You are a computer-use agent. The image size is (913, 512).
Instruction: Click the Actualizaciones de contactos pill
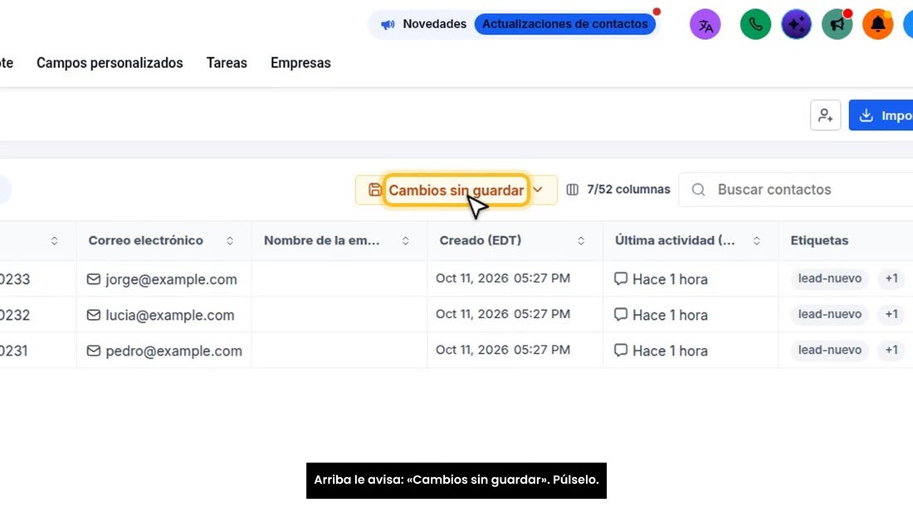(564, 24)
